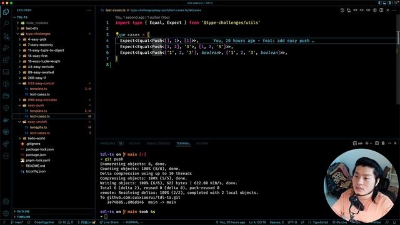This screenshot has height=225, width=400.
Task: Show next revision commit icon
Action: coord(368,10)
